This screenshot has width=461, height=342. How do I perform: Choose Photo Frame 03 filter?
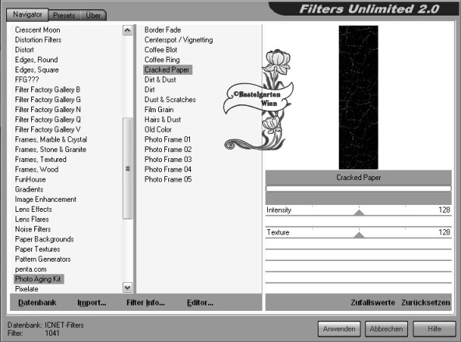pyautogui.click(x=168, y=160)
